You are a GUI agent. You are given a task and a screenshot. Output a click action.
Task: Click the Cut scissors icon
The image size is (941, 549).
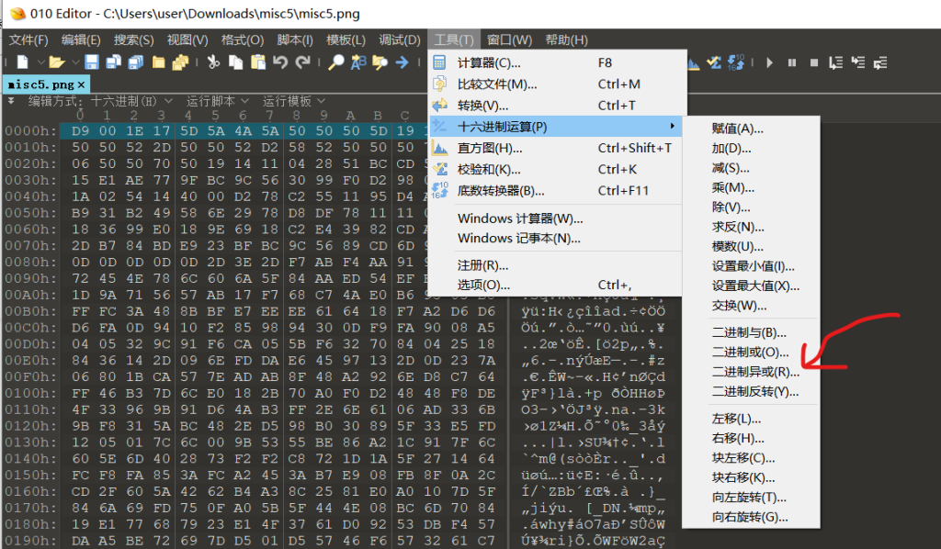pyautogui.click(x=213, y=62)
